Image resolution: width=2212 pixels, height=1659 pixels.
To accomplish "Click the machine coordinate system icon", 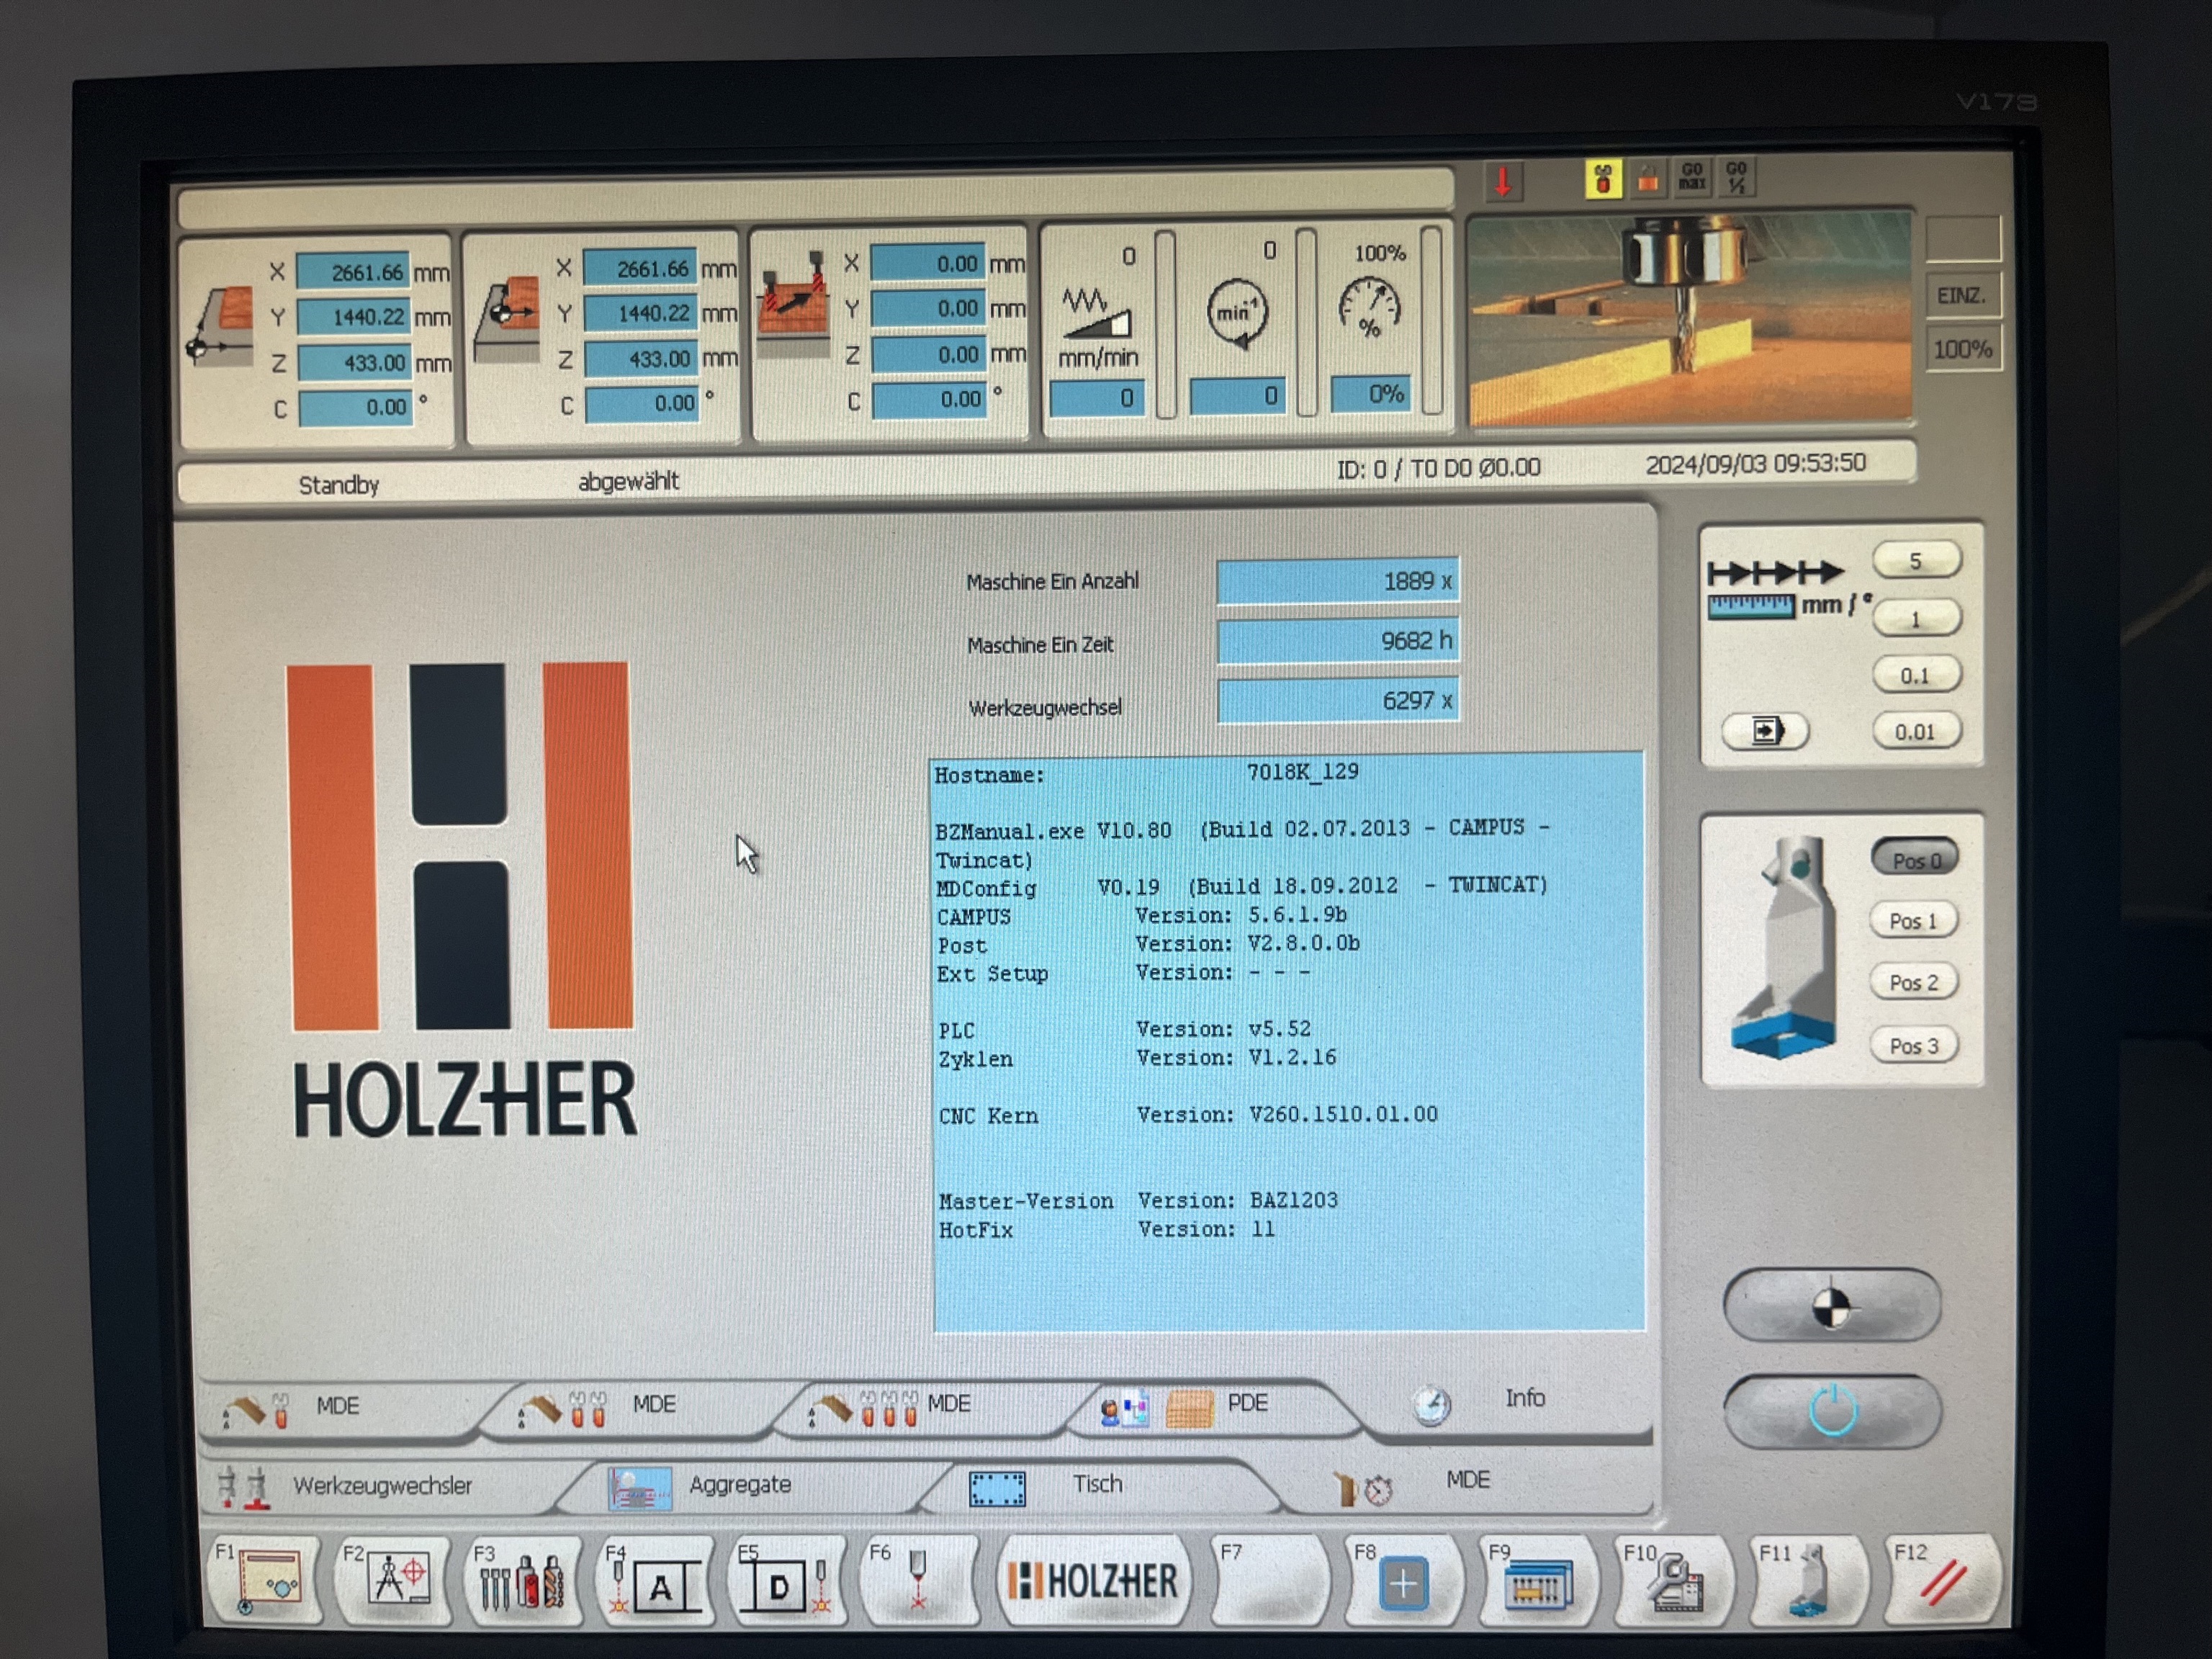I will tap(221, 325).
